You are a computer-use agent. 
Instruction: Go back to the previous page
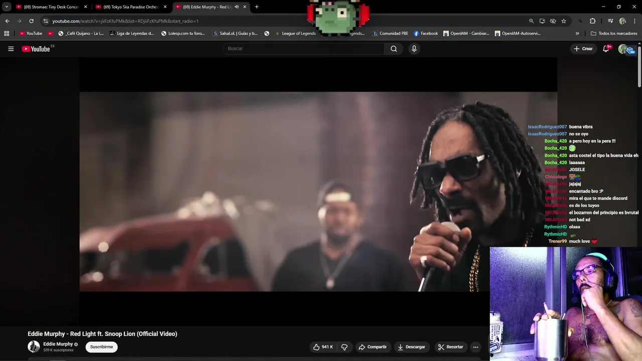tap(7, 21)
